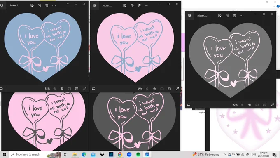Zoom in on the pink heart image
The width and height of the screenshot is (280, 158).
(155, 89)
